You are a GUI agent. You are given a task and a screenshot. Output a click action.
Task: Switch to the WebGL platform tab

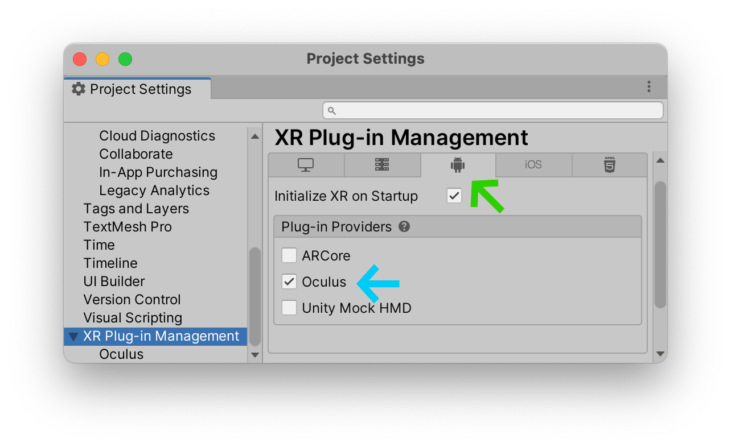pos(609,165)
